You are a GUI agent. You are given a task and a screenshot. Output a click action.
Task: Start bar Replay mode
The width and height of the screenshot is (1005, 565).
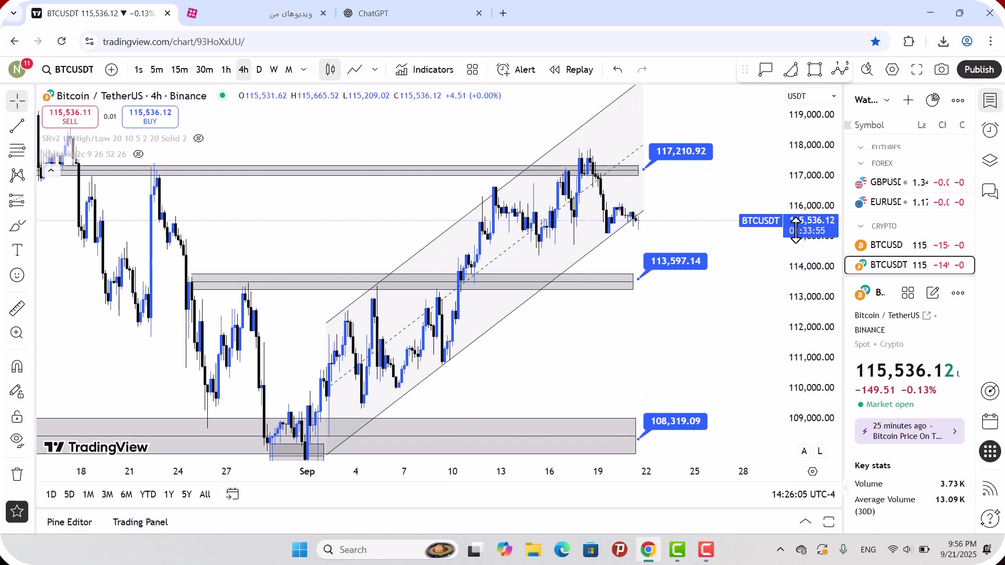571,70
